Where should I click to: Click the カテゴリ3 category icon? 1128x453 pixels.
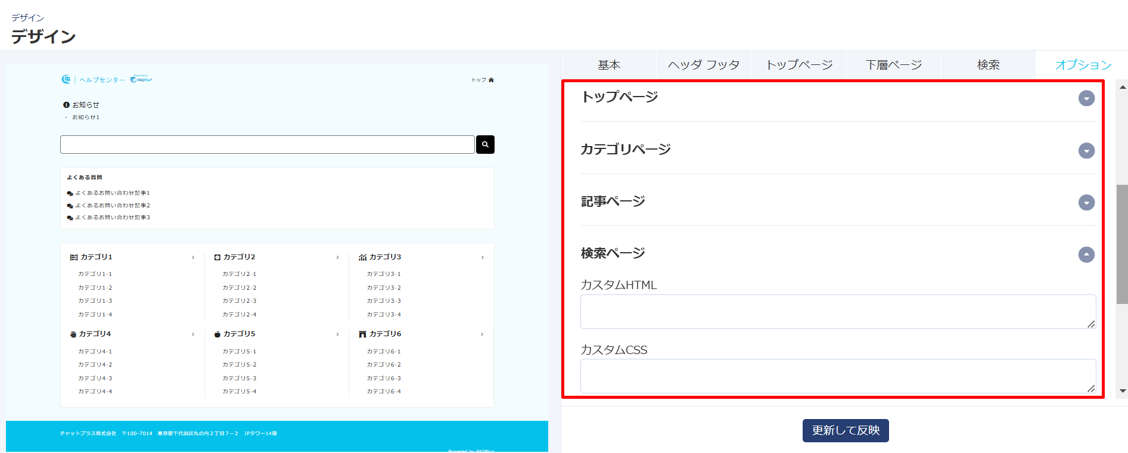362,257
